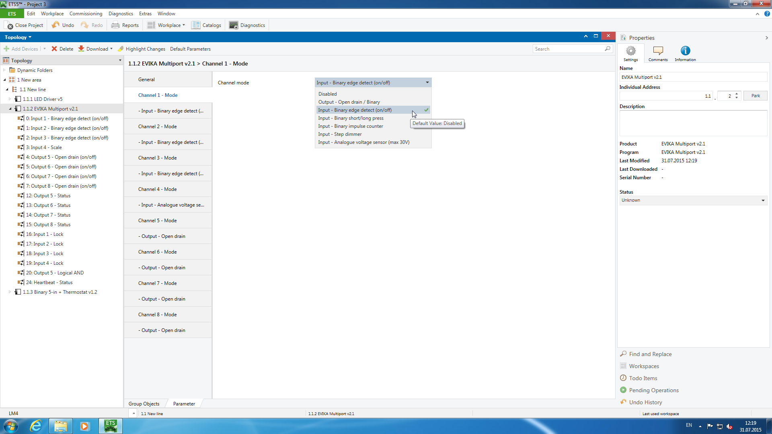
Task: Open the Comments tab icon
Action: 658,51
